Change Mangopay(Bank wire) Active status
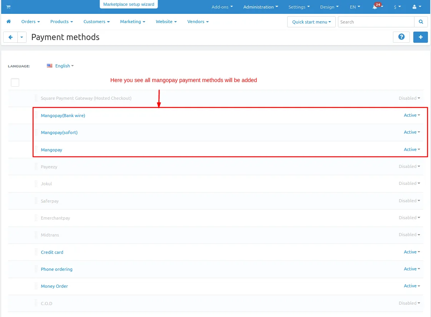Viewport: 431px width, 317px height. [412, 115]
